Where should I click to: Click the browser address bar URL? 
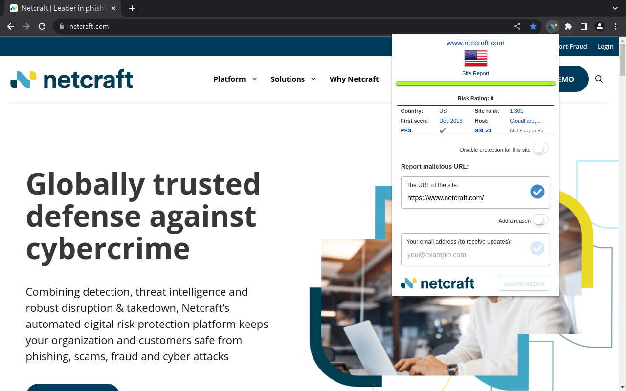(x=89, y=26)
